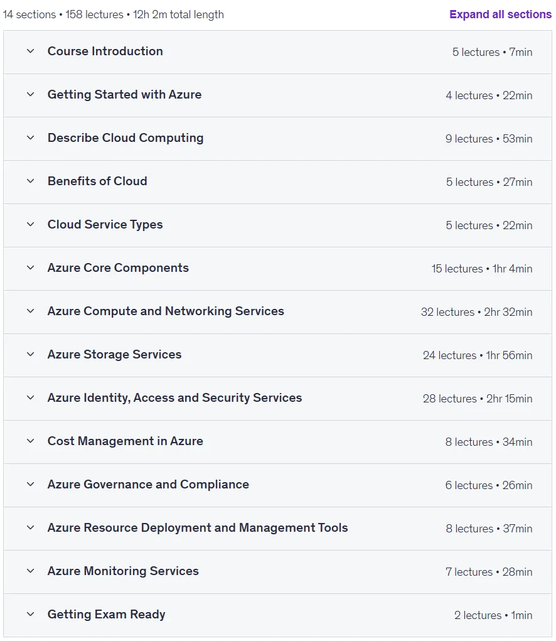Click '5 lectures • 22min' text
The height and width of the screenshot is (641, 556).
point(489,225)
